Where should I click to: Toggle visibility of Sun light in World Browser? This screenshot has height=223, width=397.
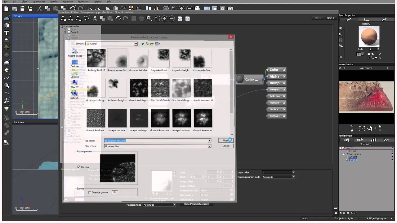[392, 157]
